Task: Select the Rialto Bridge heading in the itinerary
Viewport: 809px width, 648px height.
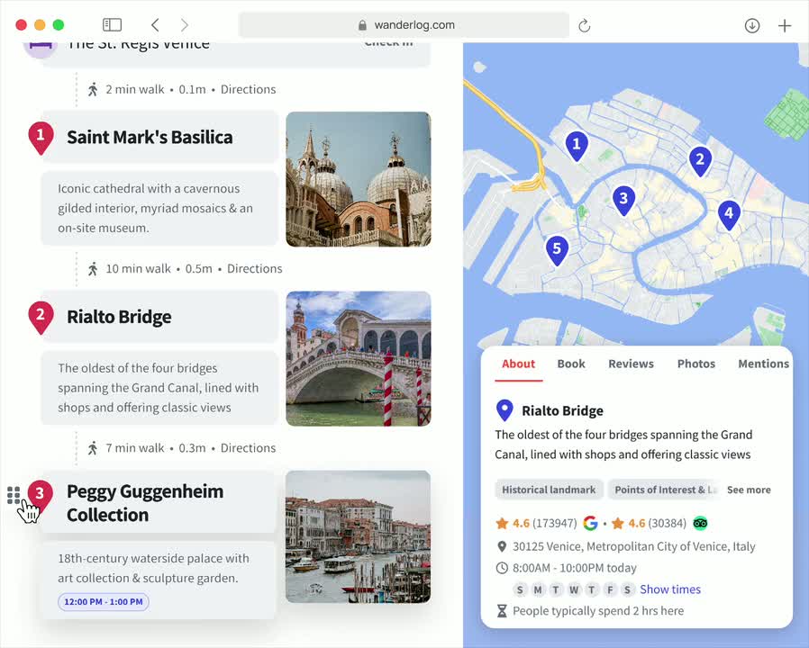Action: click(x=119, y=317)
